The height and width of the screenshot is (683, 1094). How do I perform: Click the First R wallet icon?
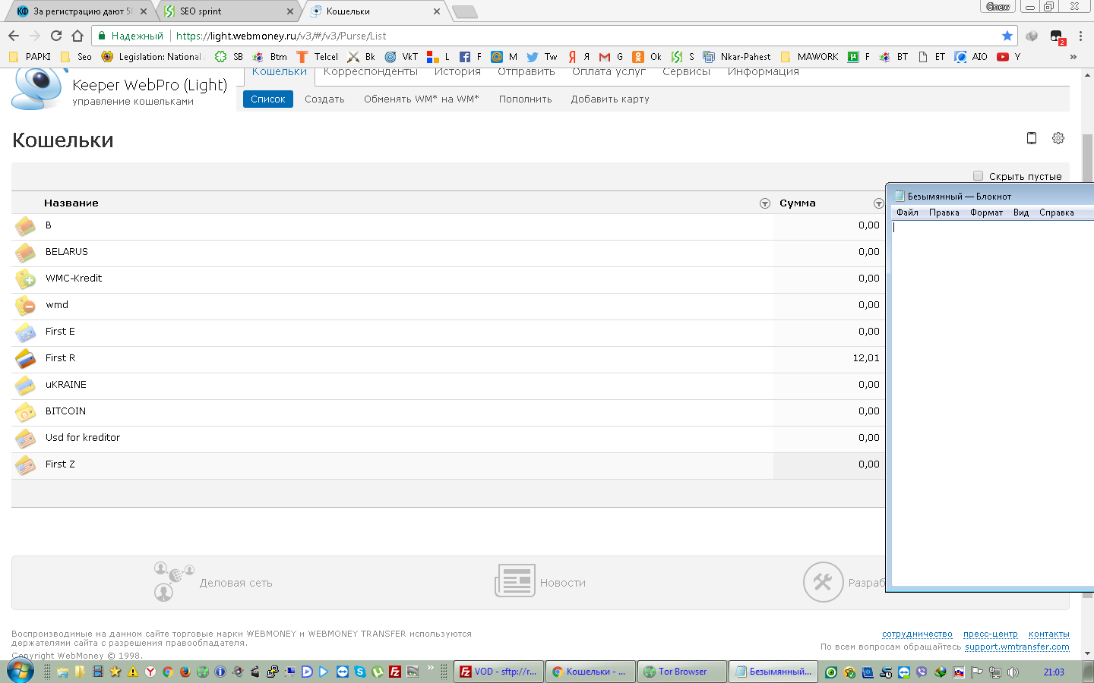pos(25,358)
